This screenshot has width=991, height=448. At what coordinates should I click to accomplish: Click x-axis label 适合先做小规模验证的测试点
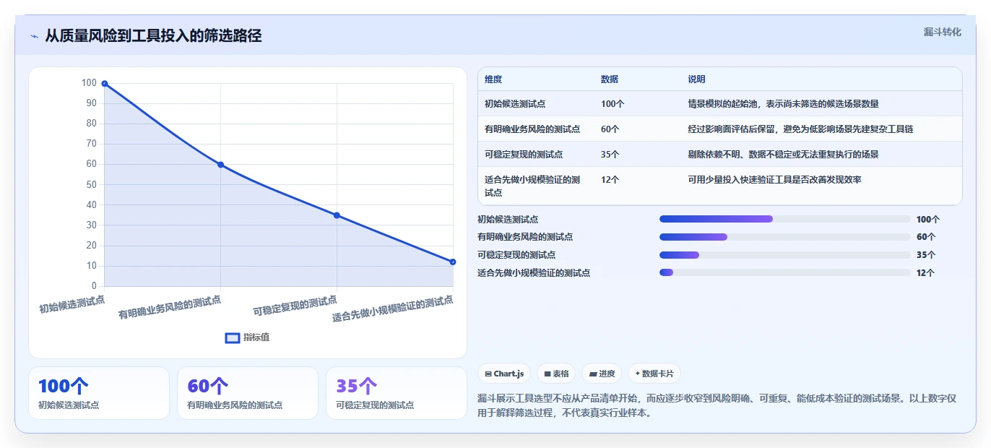[x=393, y=309]
